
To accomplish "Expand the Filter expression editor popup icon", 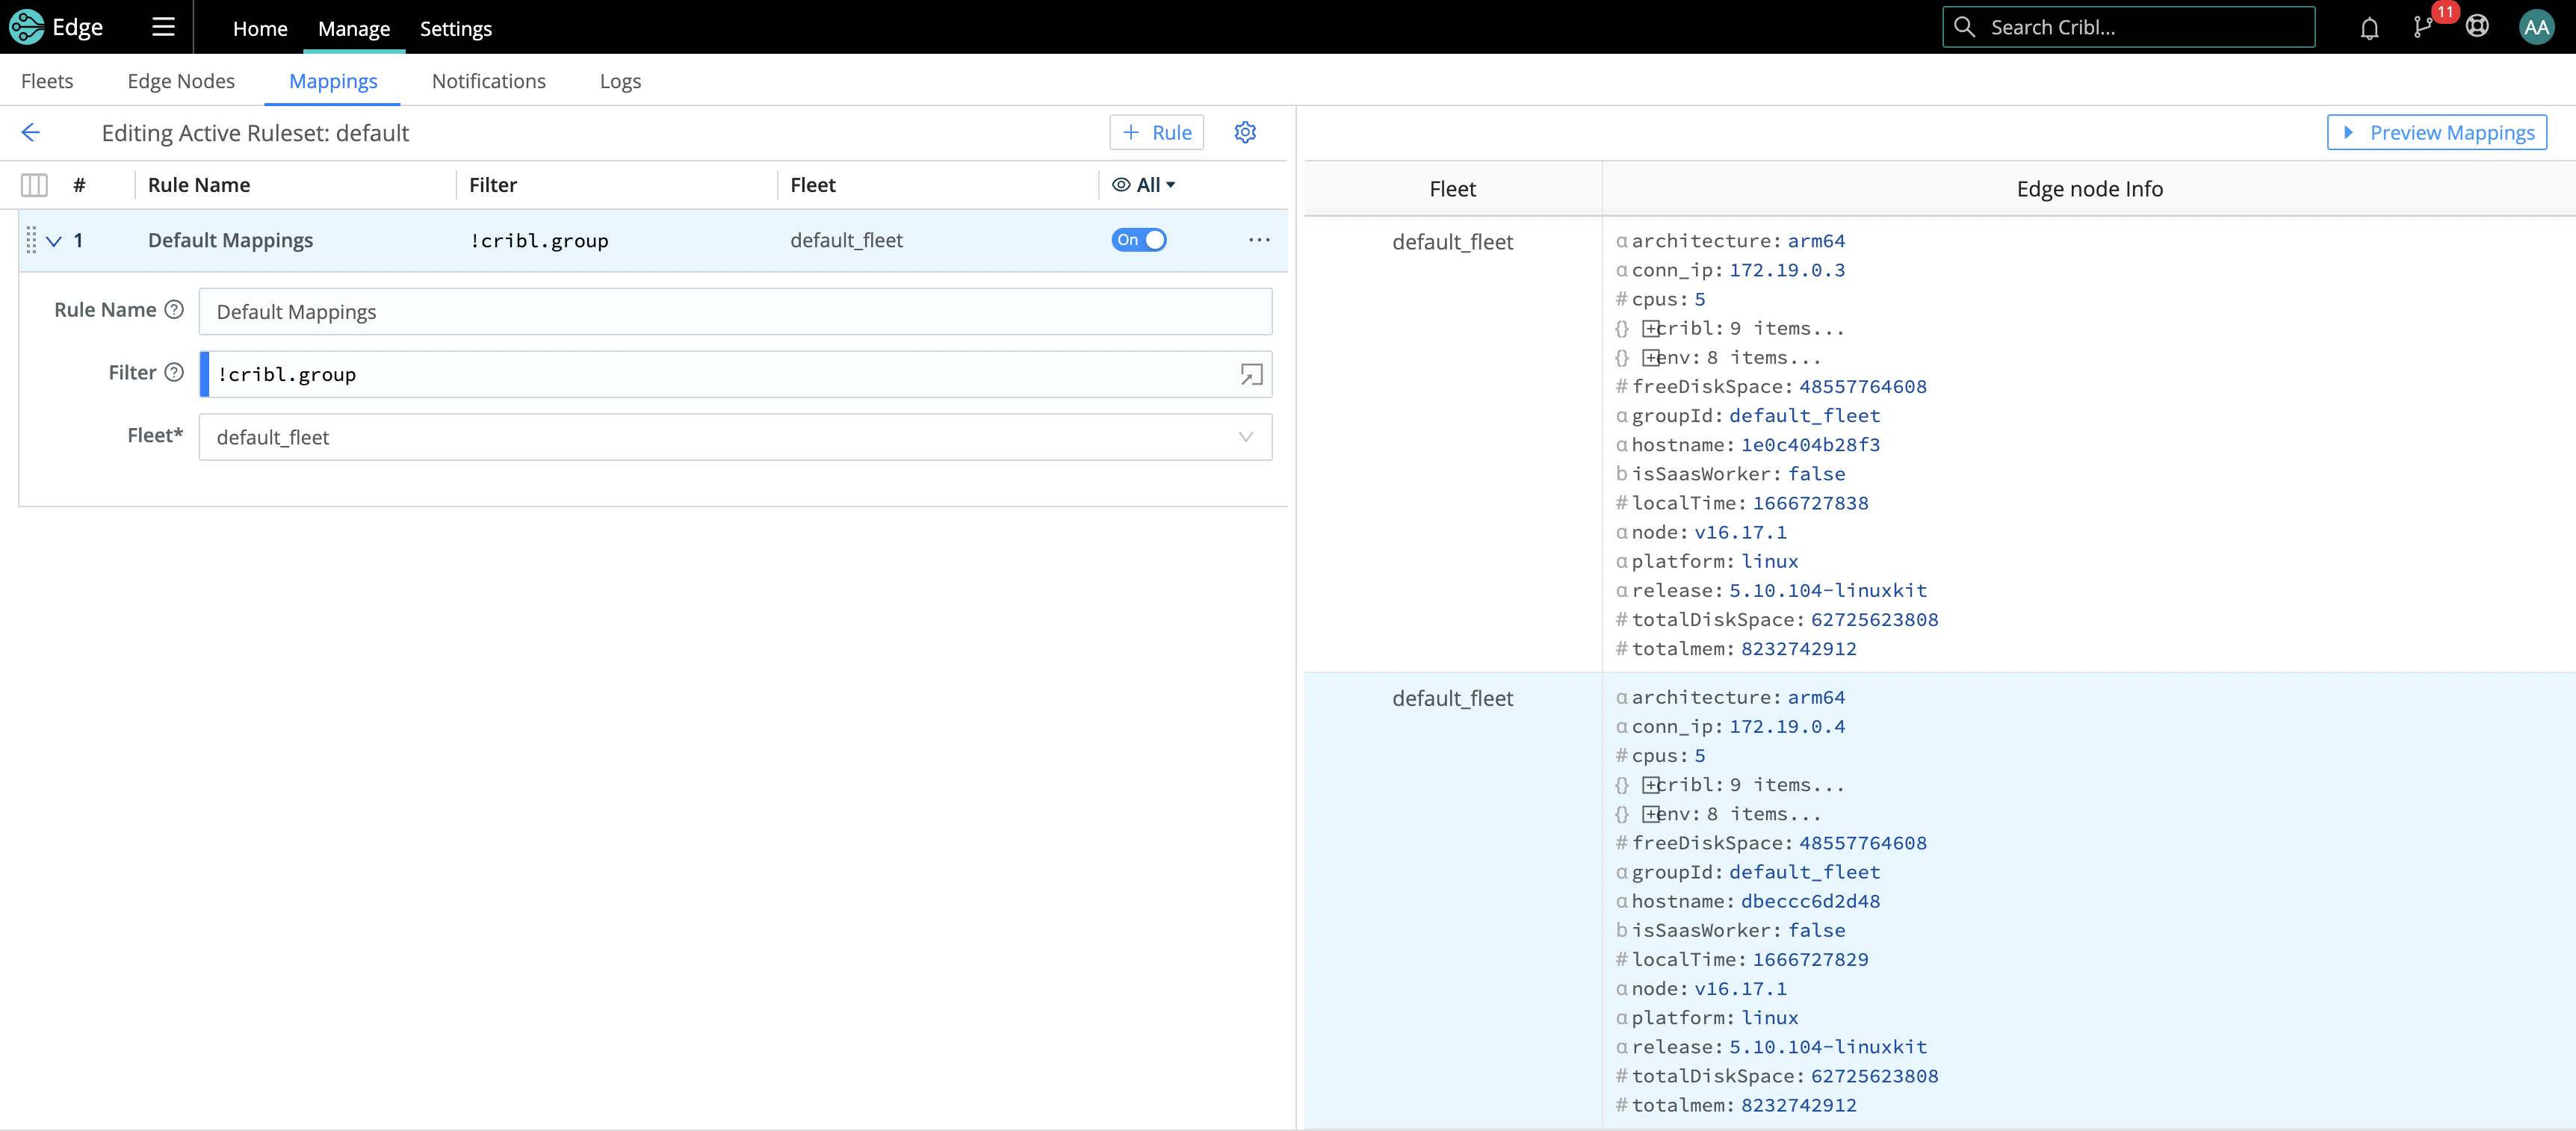I will [x=1251, y=374].
